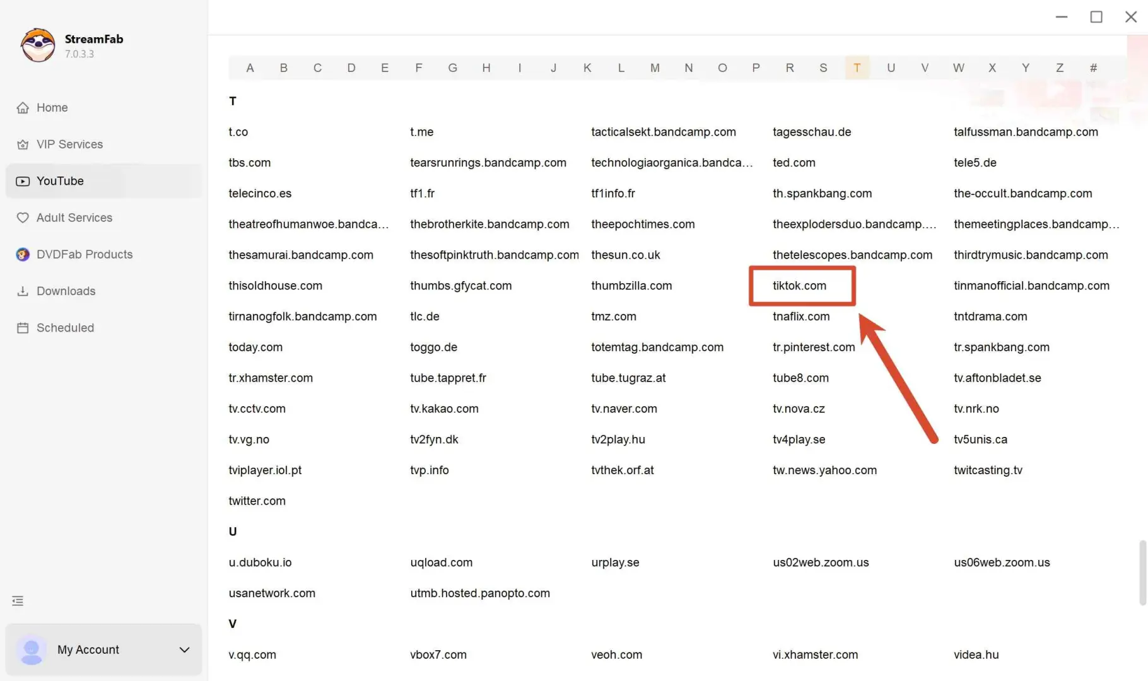The height and width of the screenshot is (681, 1148).
Task: Click the StreamFab sloth logo
Action: 38,45
